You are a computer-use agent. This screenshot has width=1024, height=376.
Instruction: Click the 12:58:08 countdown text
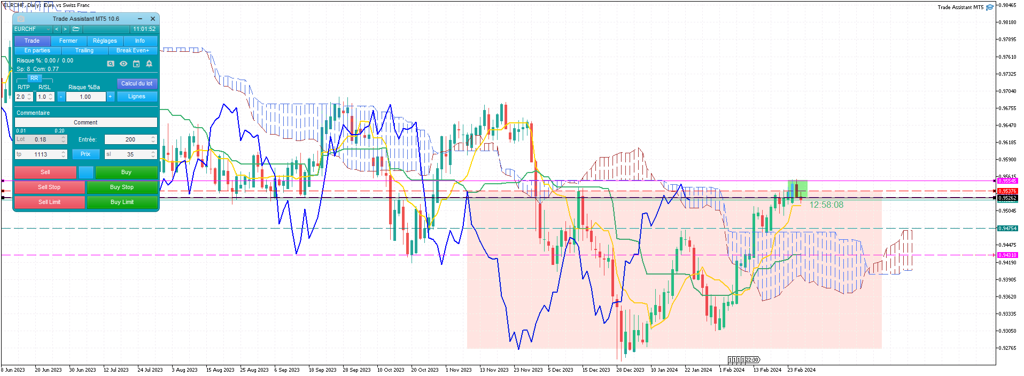[x=826, y=205]
